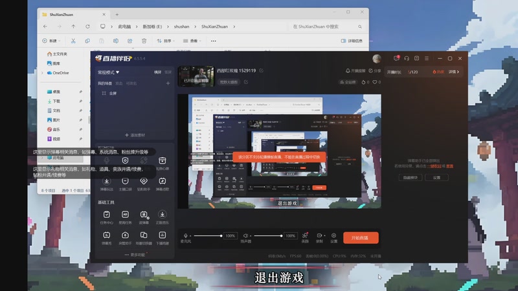Screen dimensions: 518x291
Task: Select 我的场景 scenes tab
Action: click(105, 83)
